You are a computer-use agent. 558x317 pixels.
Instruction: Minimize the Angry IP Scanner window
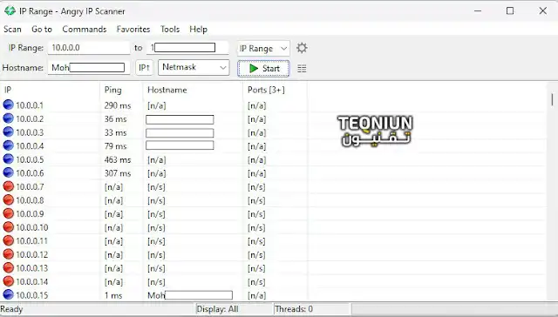point(478,11)
